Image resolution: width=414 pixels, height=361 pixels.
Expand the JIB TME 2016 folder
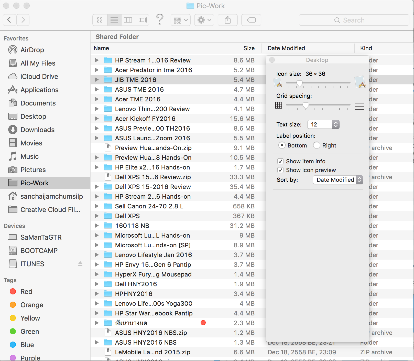97,80
